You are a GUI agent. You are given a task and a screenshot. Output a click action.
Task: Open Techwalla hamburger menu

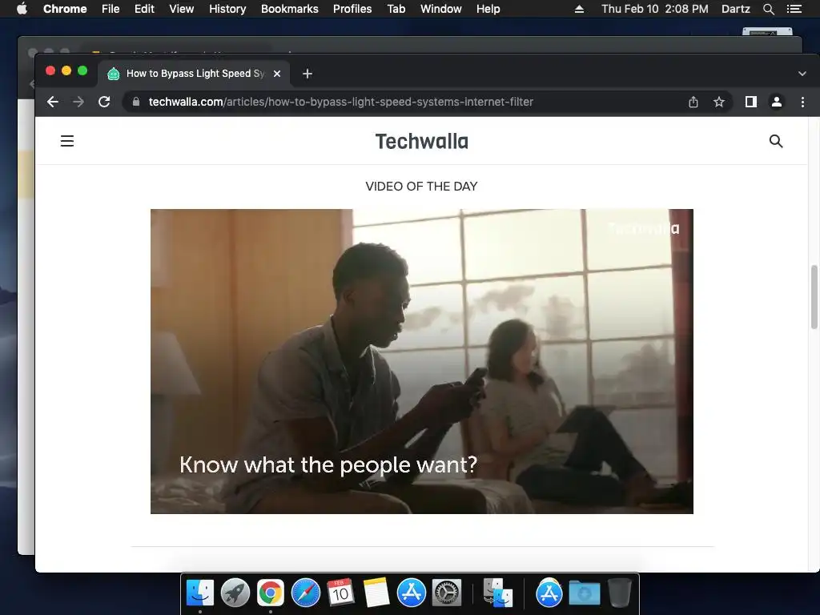tap(67, 141)
